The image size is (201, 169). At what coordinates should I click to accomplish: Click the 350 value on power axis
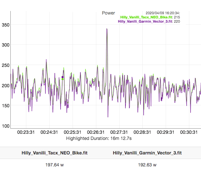[6, 25]
